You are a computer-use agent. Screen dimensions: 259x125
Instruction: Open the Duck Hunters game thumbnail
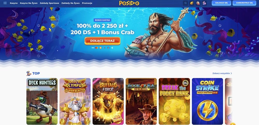42,101
